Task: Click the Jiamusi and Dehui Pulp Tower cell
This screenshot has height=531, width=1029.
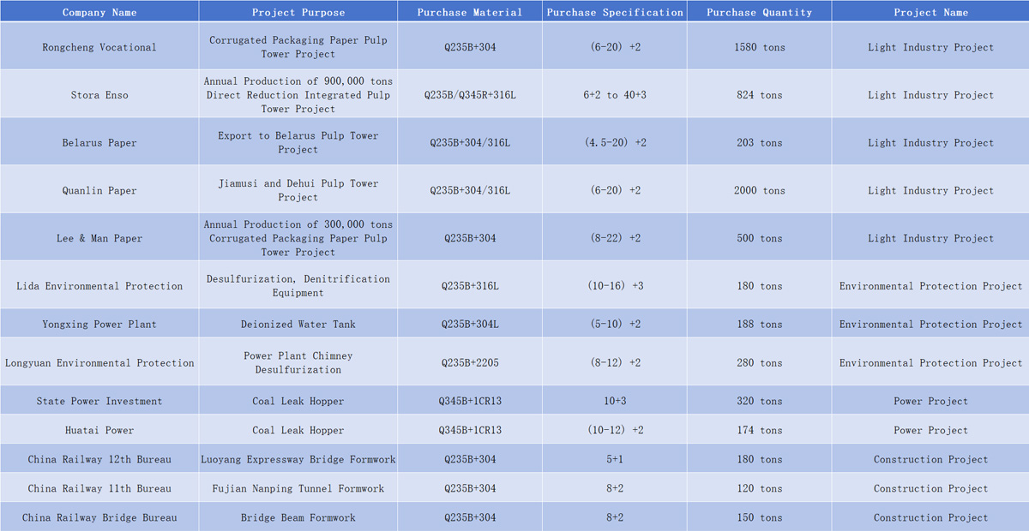Action: [x=298, y=190]
